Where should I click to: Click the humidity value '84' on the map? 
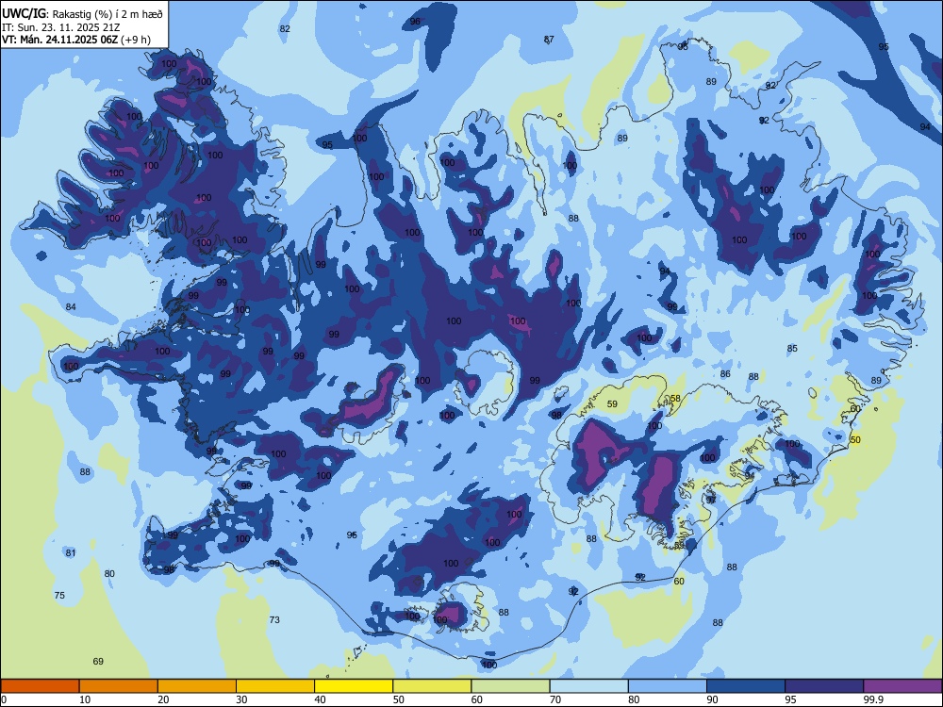[x=71, y=307]
